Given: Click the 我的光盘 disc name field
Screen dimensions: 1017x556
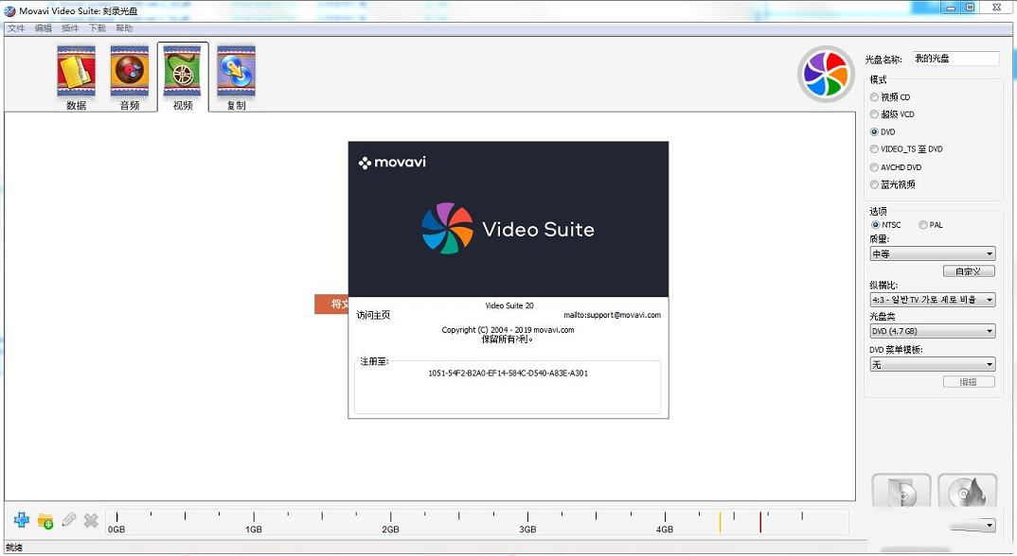Looking at the screenshot, I should click(956, 58).
